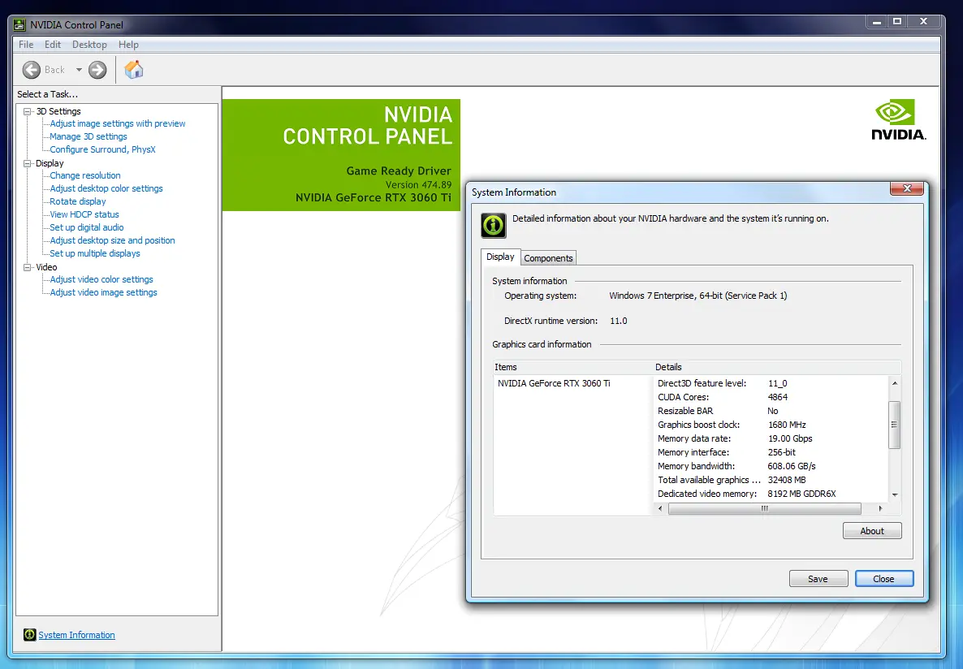This screenshot has width=963, height=669.
Task: Click the Save button
Action: click(818, 579)
